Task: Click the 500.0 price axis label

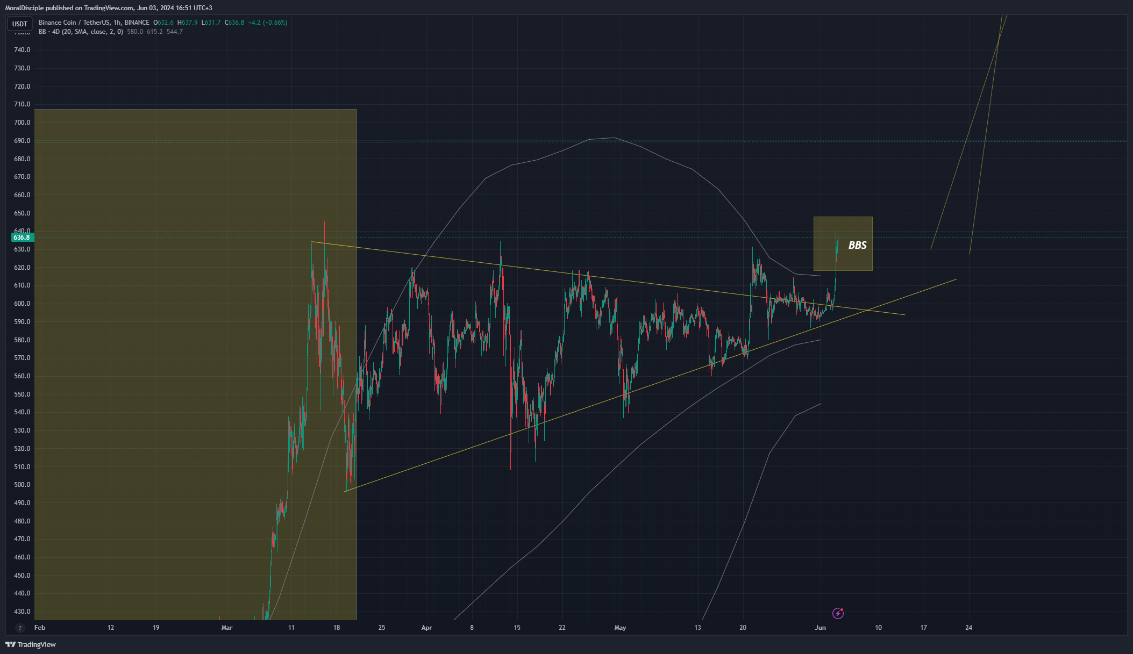Action: [x=22, y=485]
